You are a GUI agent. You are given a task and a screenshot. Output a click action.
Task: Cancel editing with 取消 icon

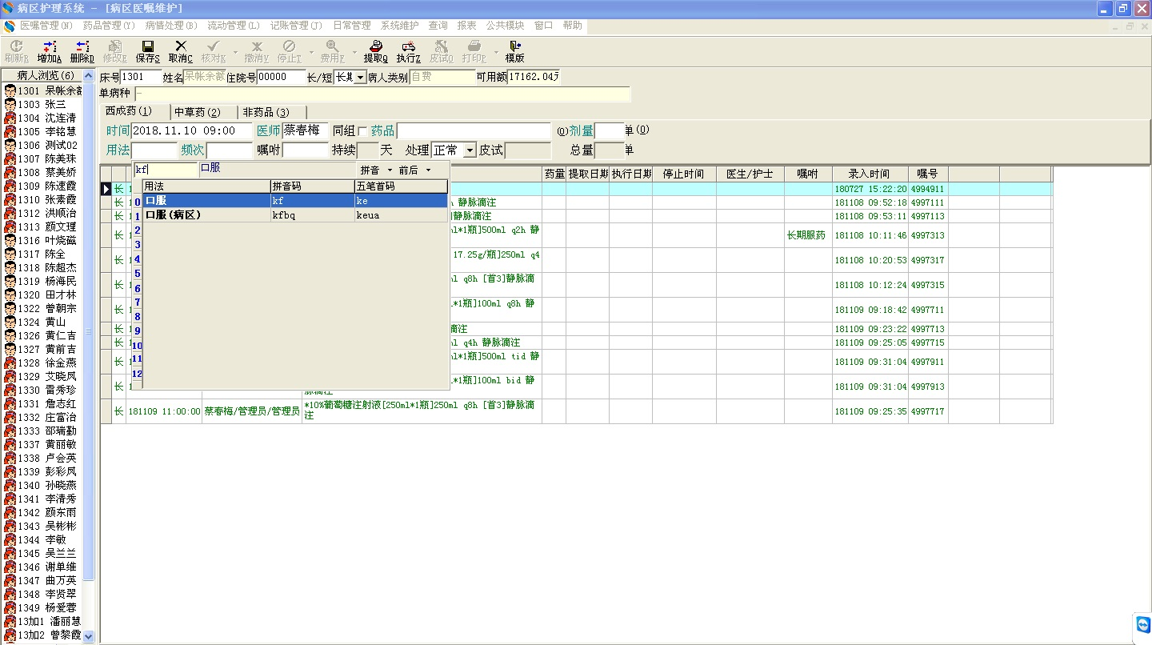click(181, 51)
